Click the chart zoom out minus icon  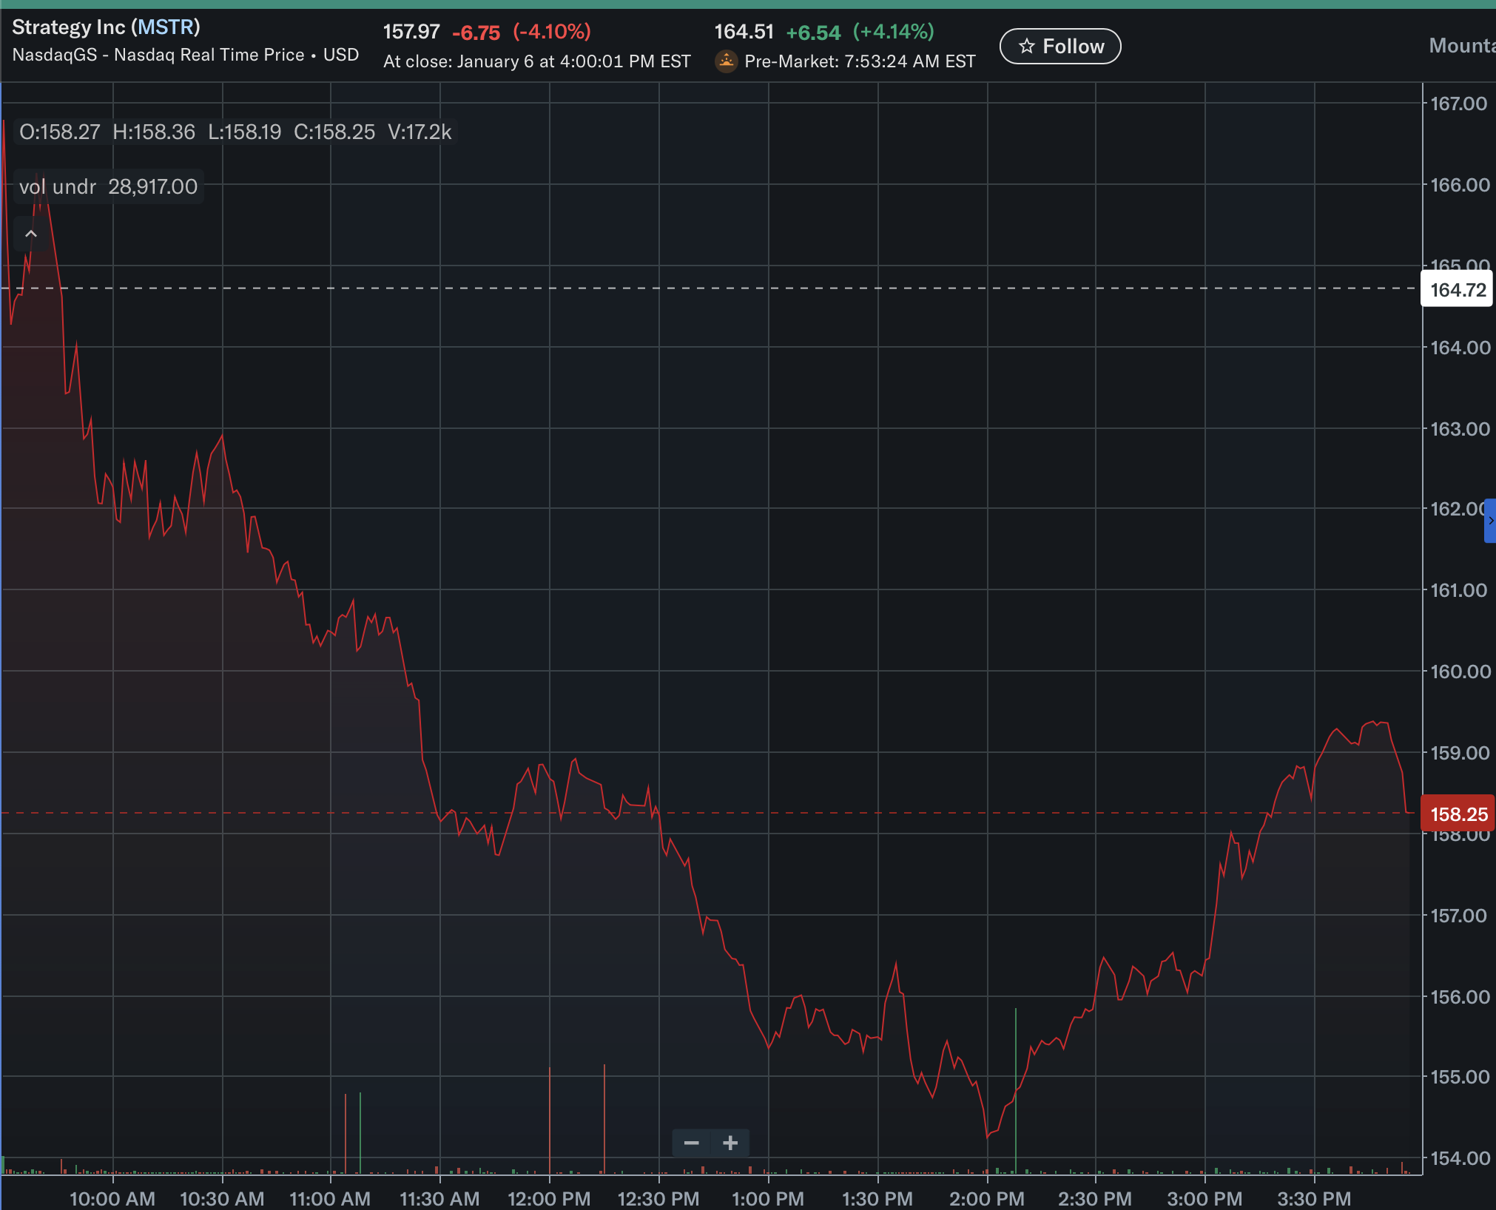point(692,1143)
